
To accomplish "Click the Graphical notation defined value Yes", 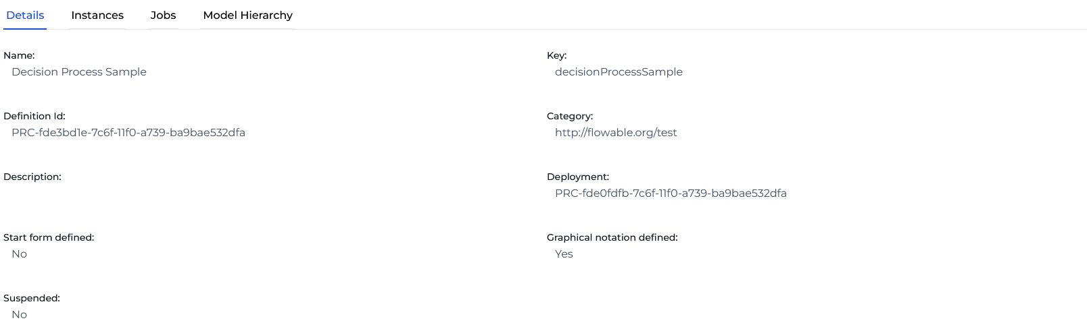I will 563,254.
